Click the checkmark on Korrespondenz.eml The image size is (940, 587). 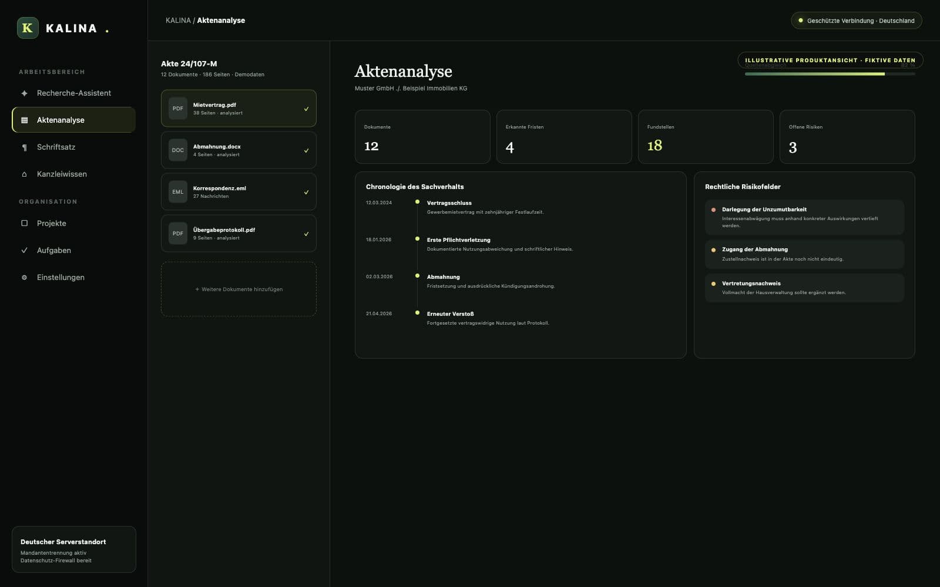coord(306,192)
